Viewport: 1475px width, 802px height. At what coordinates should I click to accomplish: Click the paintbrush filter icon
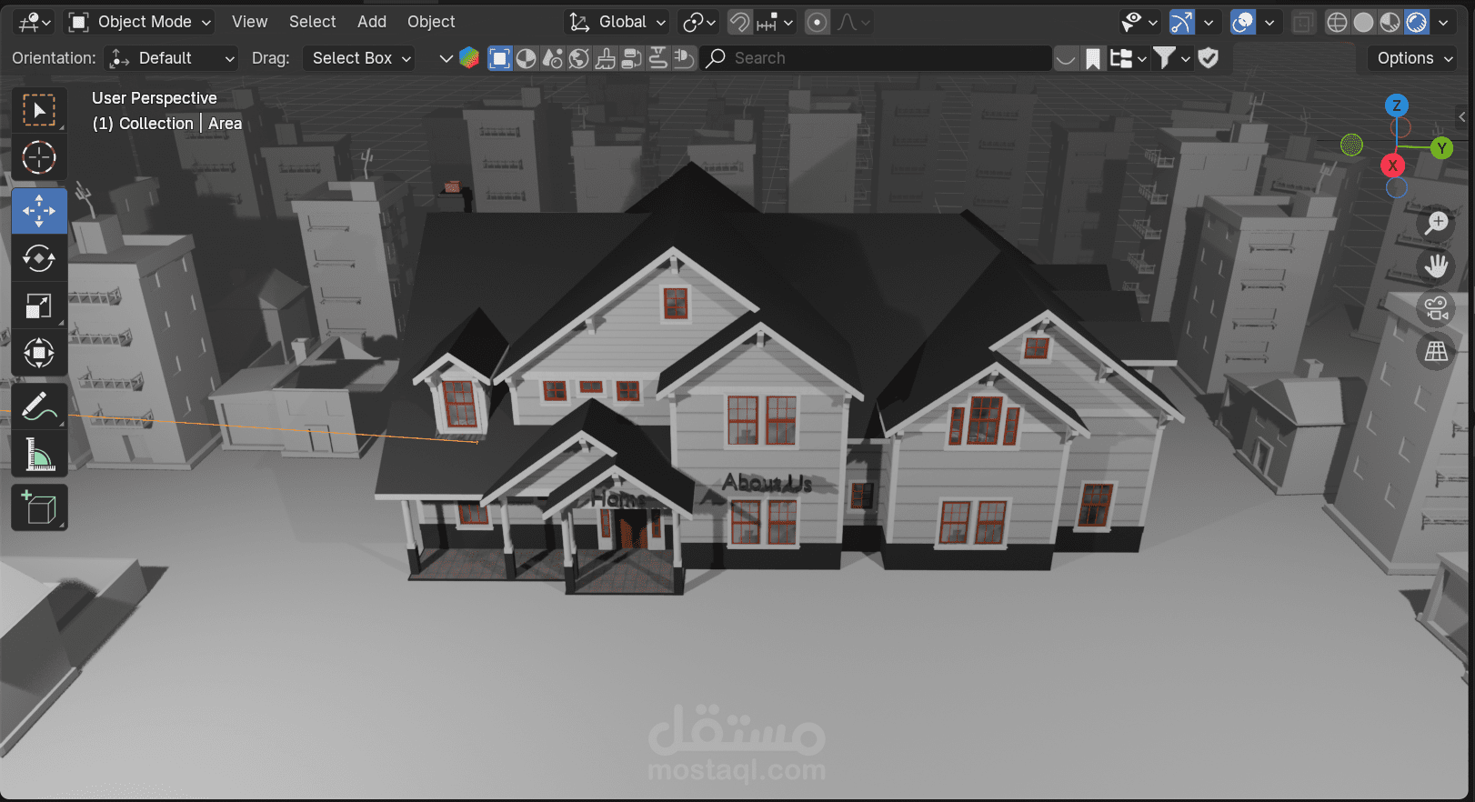[605, 58]
